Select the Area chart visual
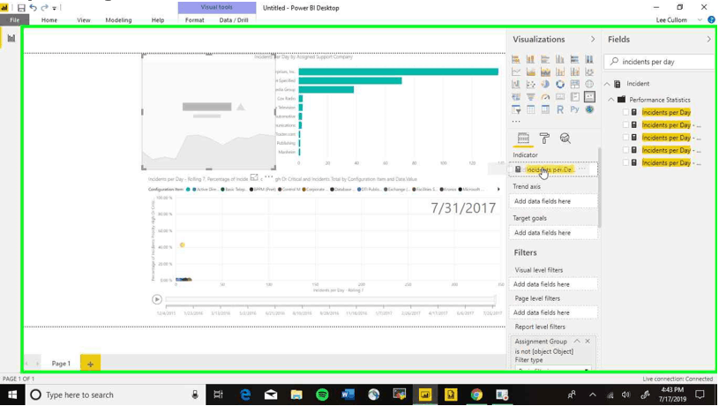The image size is (719, 406). coord(530,71)
